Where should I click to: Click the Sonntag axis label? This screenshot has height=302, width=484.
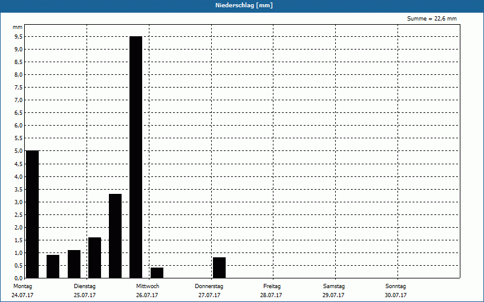tap(396, 286)
